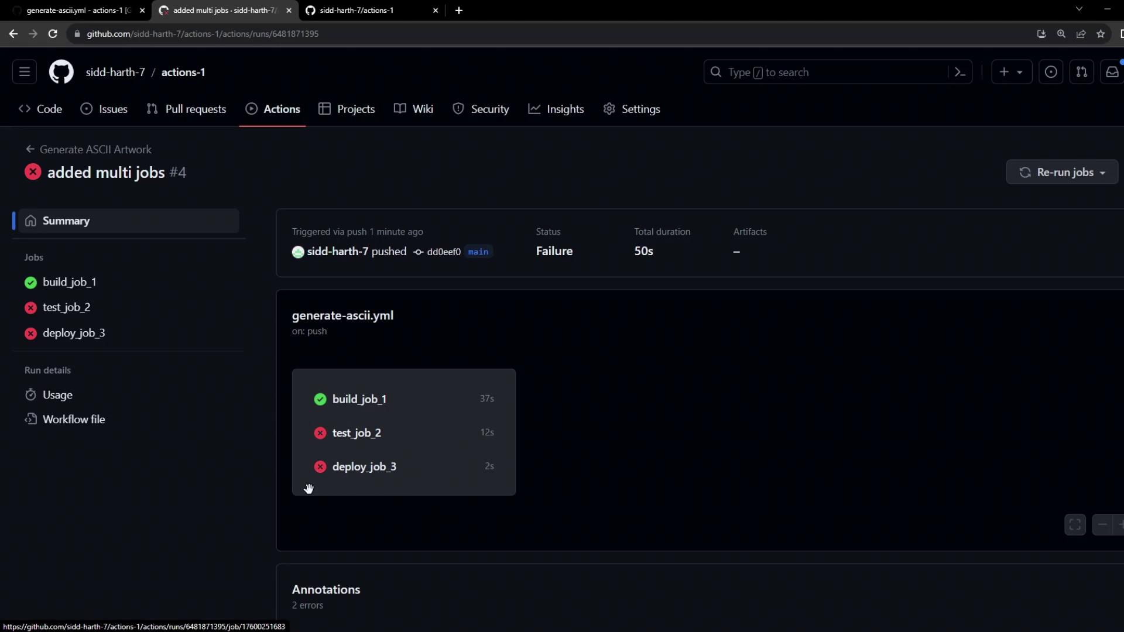Screen dimensions: 1124x632
Task: Click the GitHub octocat logo
Action: pyautogui.click(x=61, y=72)
